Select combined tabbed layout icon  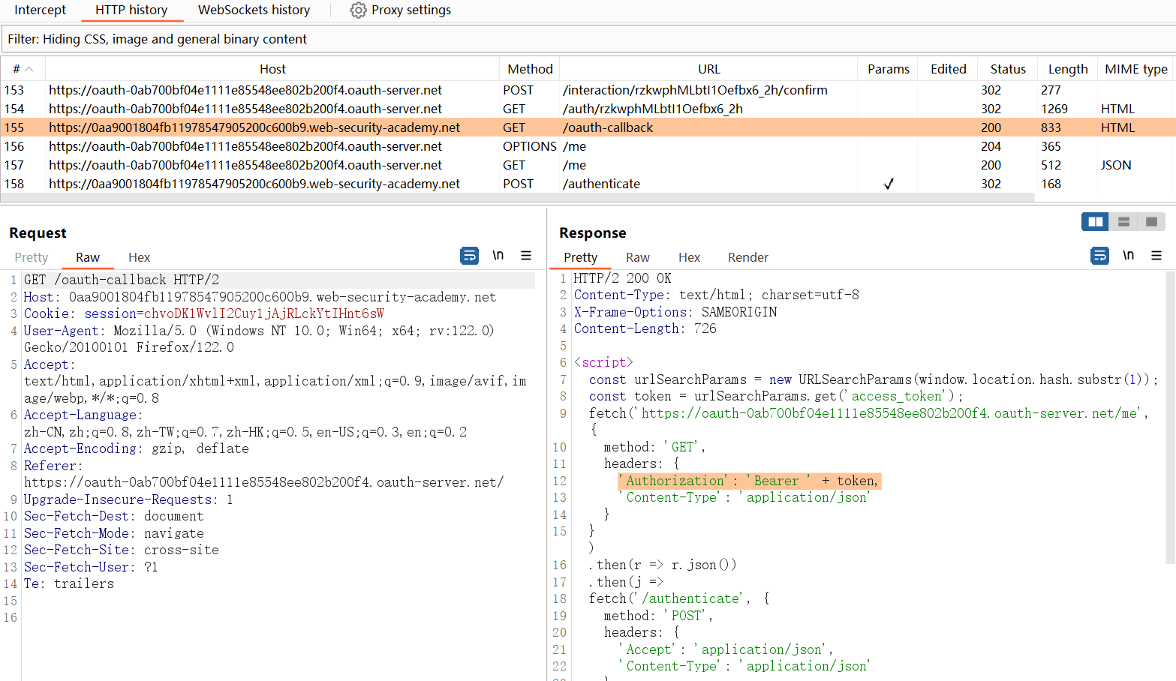(1151, 221)
